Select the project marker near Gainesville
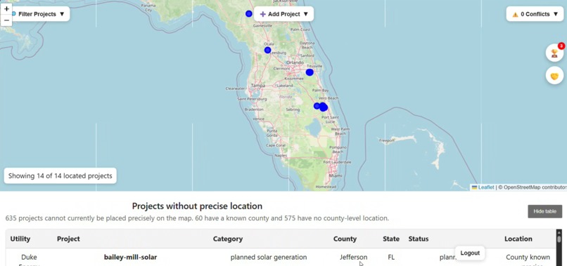The height and width of the screenshot is (266, 567). (x=249, y=14)
